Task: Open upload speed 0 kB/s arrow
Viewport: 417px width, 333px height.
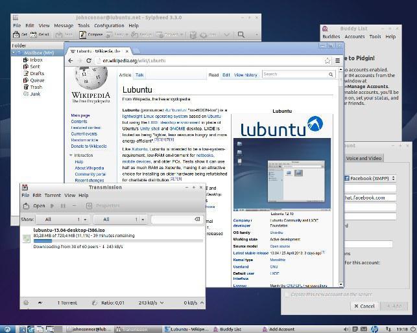Action: click(202, 303)
